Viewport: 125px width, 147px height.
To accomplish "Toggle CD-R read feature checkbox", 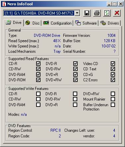I will click(38, 64).
